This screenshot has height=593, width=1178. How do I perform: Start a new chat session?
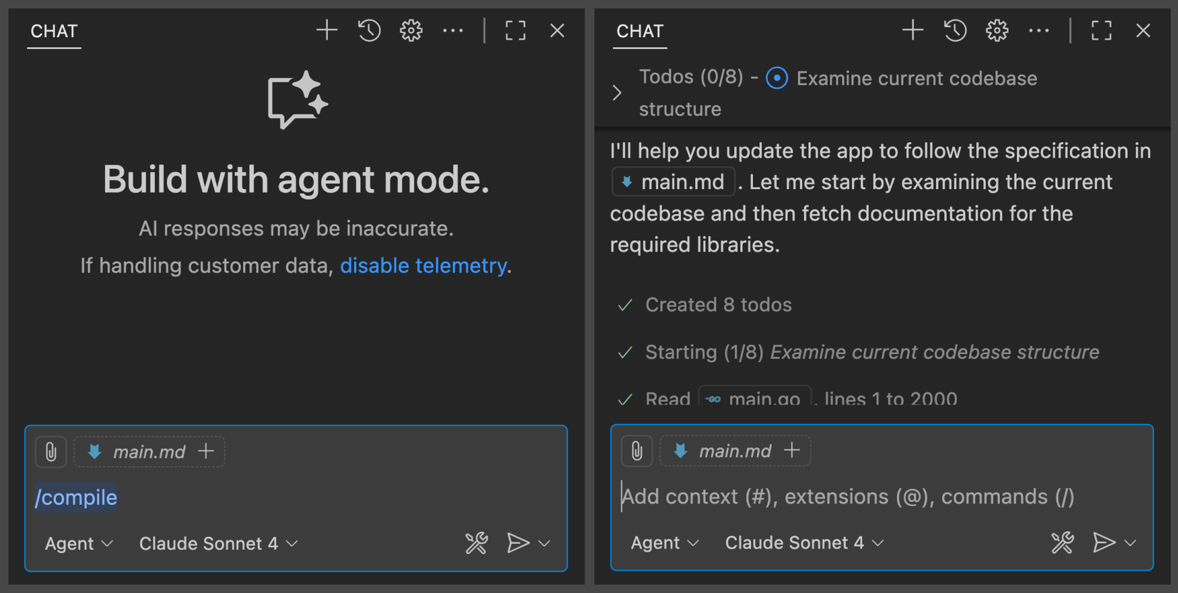click(x=327, y=31)
